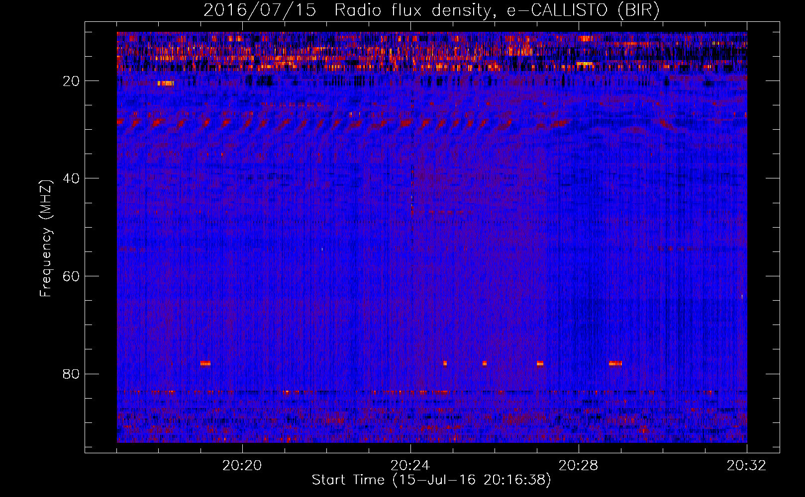
Task: Click the 80 MHz frequency axis label
Action: [x=72, y=374]
